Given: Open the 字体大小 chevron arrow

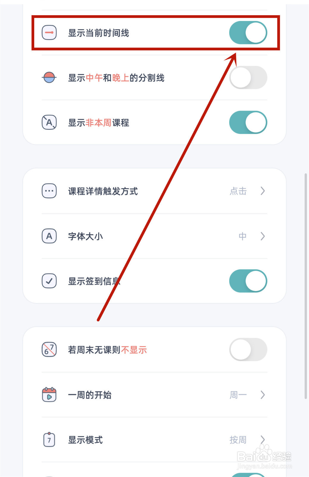Looking at the screenshot, I should 263,236.
